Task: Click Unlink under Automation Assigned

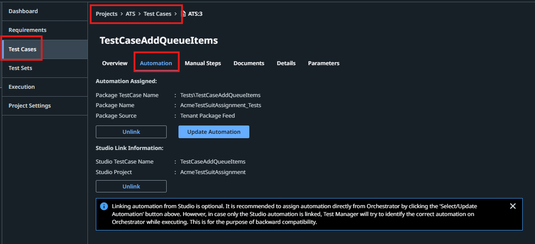Action: 131,132
